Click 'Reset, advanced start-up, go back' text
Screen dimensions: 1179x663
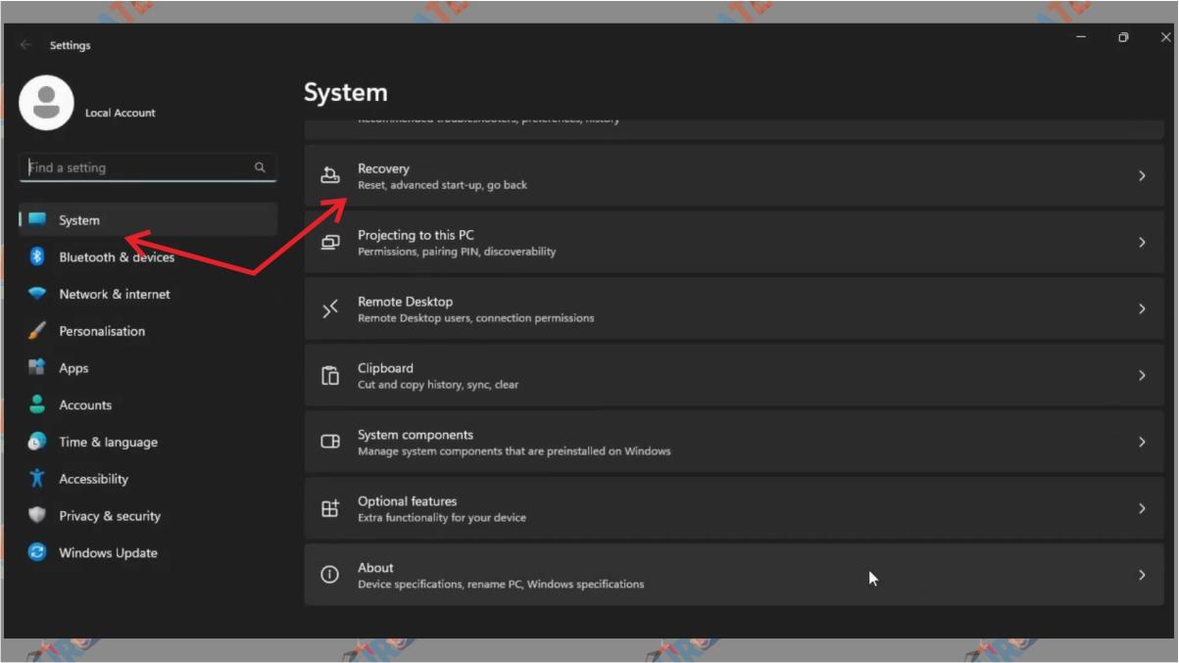[442, 185]
